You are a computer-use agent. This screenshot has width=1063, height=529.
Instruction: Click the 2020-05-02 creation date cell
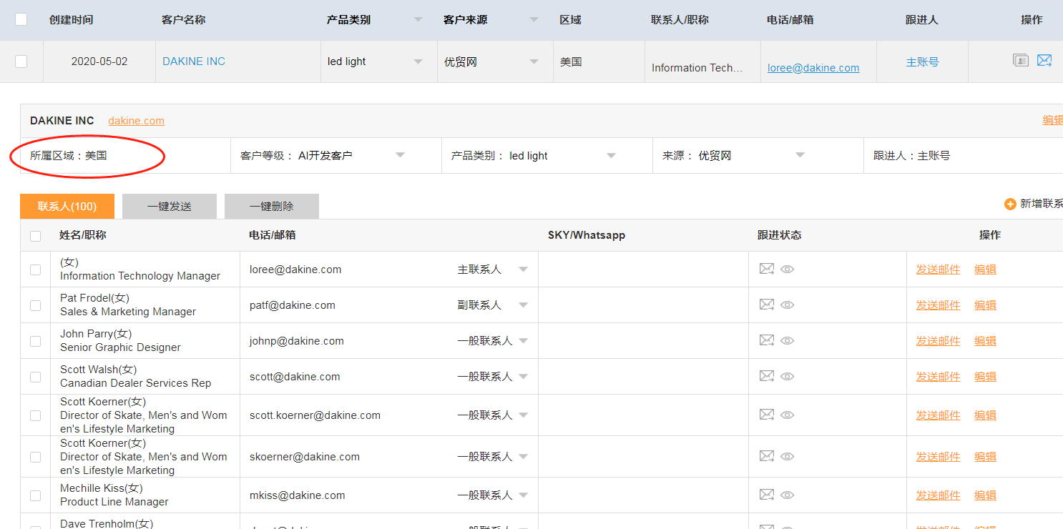pos(99,61)
